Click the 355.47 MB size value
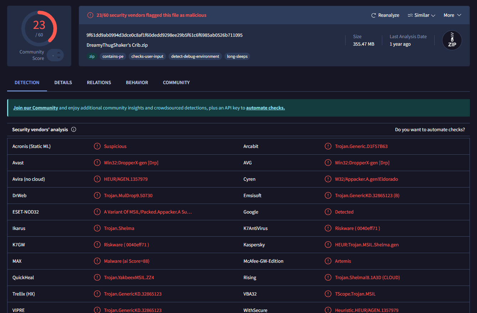The width and height of the screenshot is (477, 313). click(x=364, y=44)
